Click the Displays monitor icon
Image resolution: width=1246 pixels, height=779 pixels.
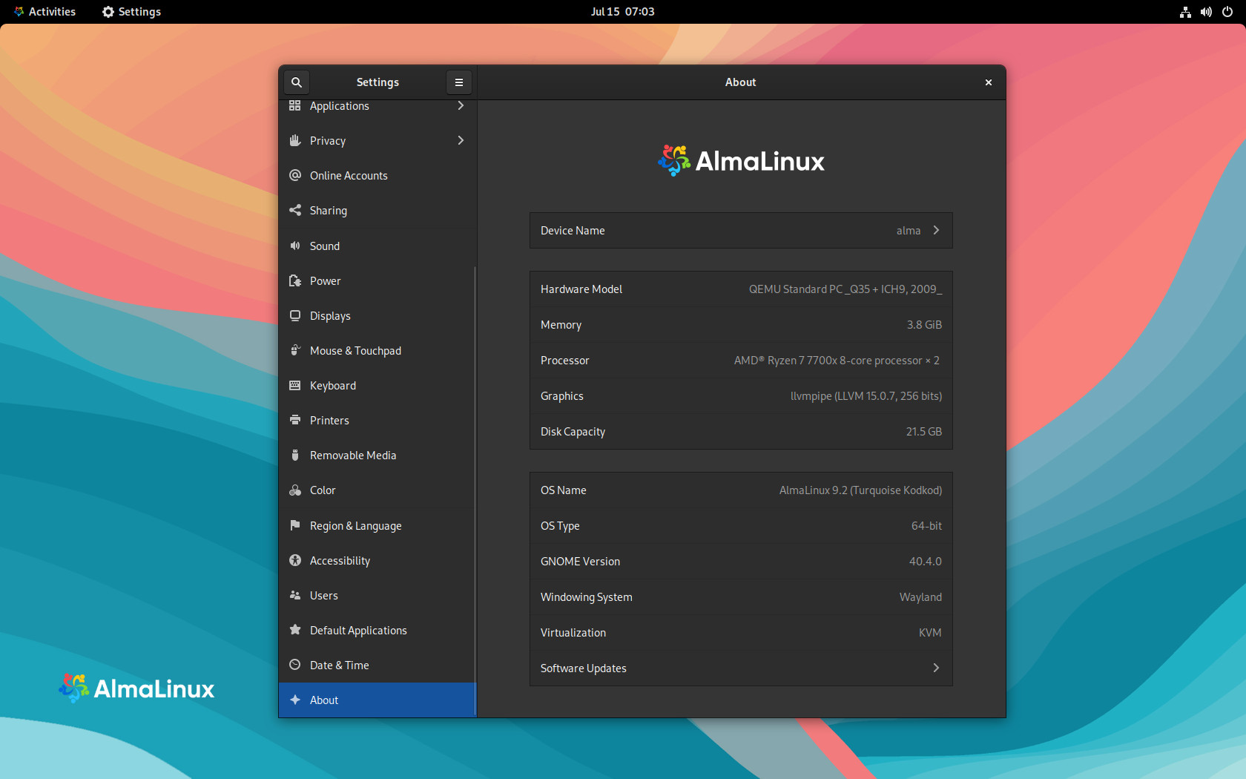(295, 316)
